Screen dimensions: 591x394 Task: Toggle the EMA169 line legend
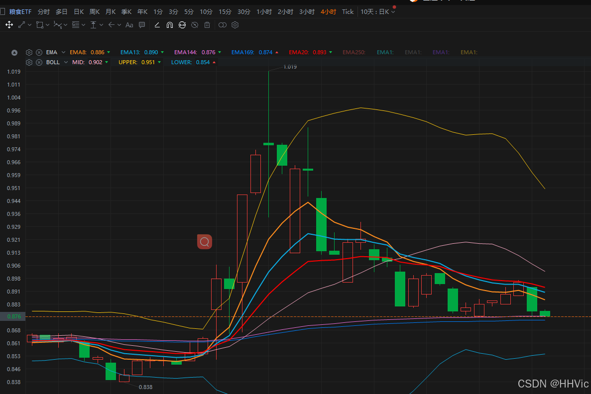pyautogui.click(x=254, y=52)
